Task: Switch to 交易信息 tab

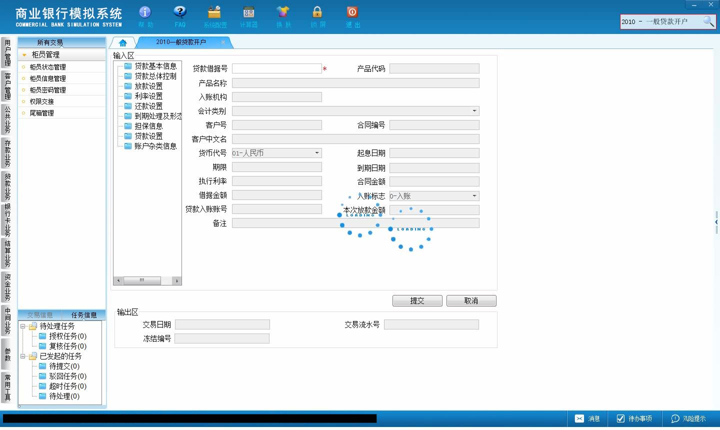Action: click(40, 315)
